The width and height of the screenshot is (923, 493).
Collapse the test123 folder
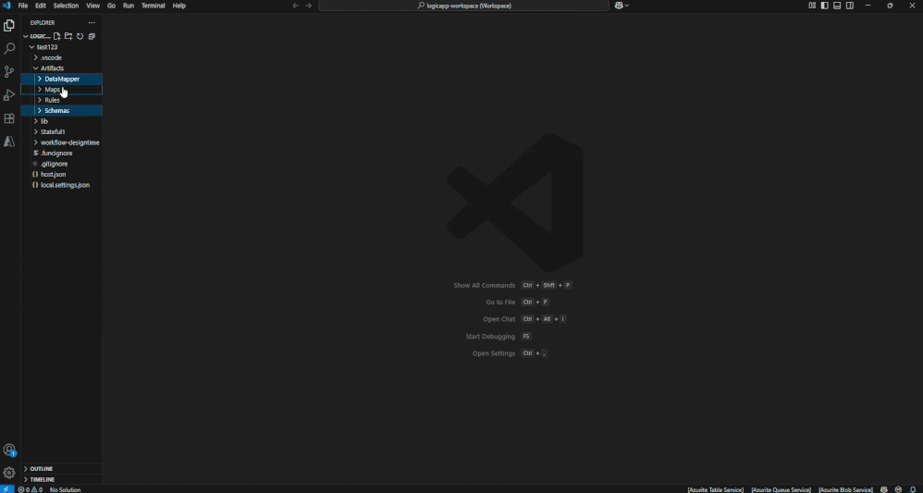61,47
